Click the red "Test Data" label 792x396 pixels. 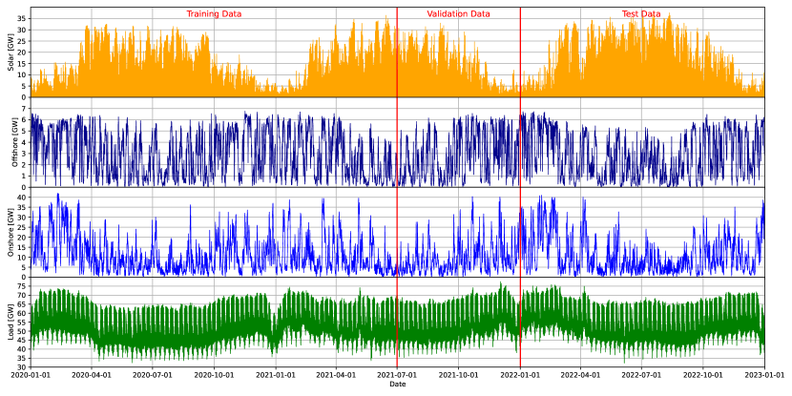pos(640,14)
